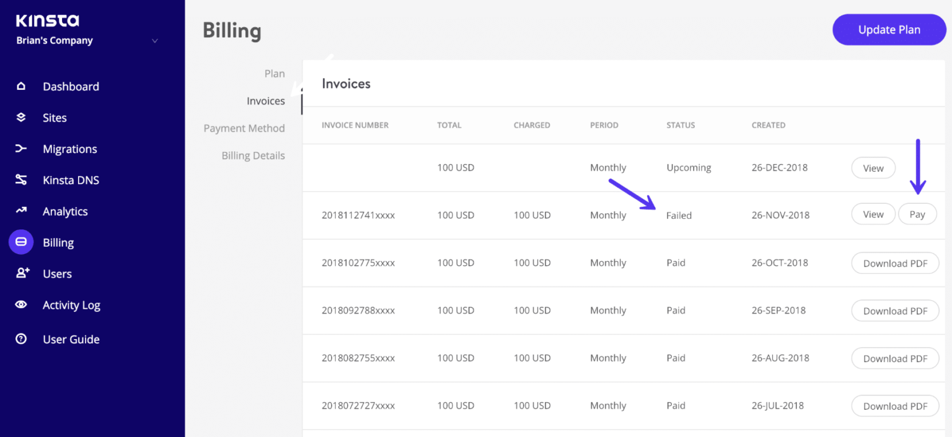The height and width of the screenshot is (437, 952).
Task: Select the Billing Details tab
Action: [x=253, y=155]
